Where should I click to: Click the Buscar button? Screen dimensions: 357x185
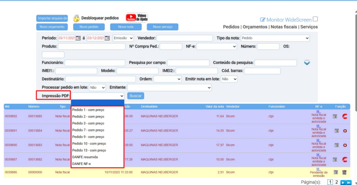(136, 96)
